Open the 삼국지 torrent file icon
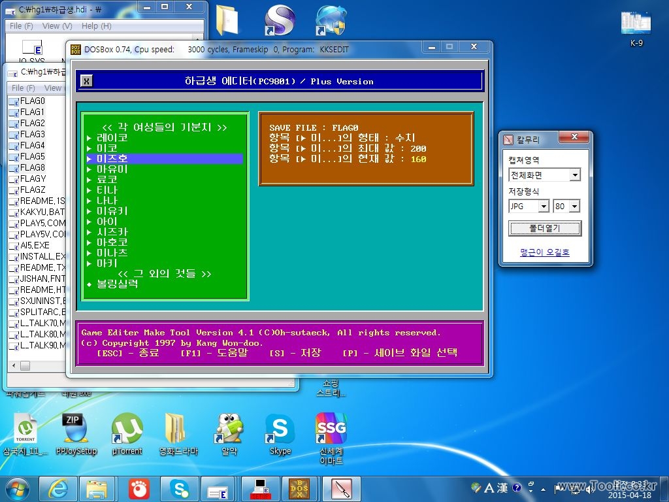 coord(25,435)
